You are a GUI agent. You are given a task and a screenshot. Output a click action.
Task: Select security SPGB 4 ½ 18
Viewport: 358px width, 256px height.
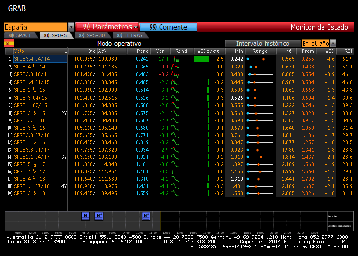[30, 179]
